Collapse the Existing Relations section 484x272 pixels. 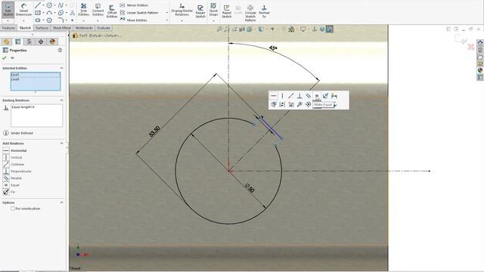(x=61, y=100)
